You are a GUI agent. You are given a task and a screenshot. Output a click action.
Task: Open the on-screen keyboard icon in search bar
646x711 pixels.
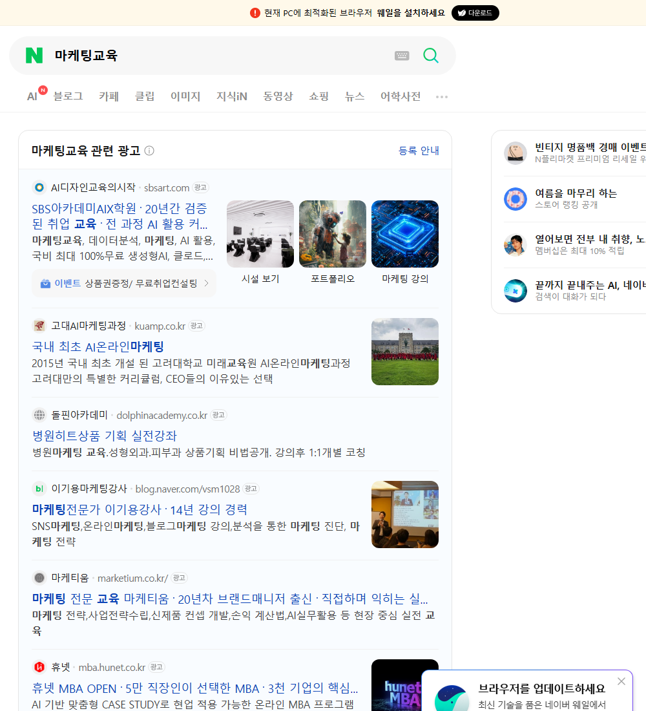coord(402,56)
